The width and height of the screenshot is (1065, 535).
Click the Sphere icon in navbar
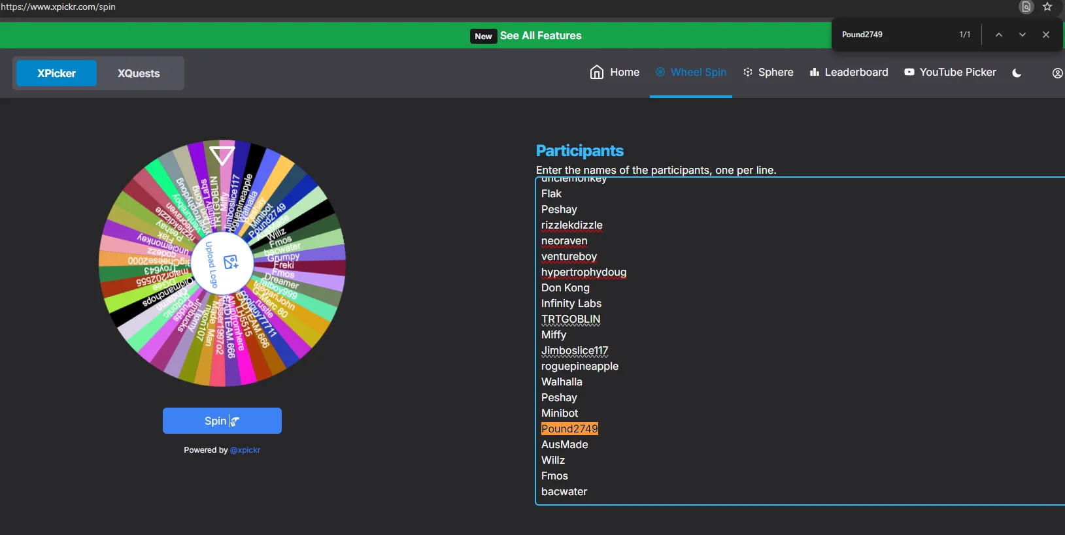[x=748, y=72]
